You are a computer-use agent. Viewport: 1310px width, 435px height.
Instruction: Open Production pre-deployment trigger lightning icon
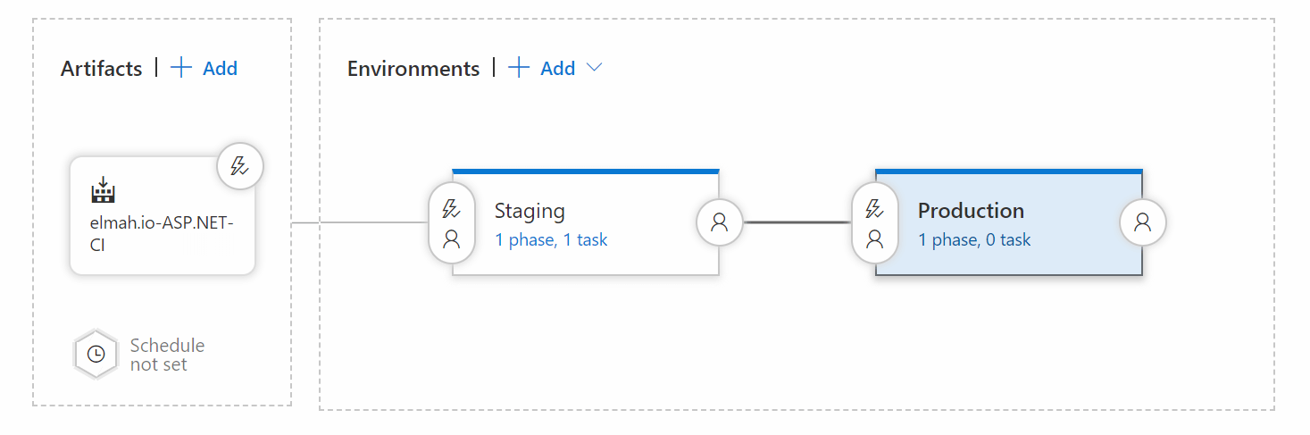[x=874, y=210]
